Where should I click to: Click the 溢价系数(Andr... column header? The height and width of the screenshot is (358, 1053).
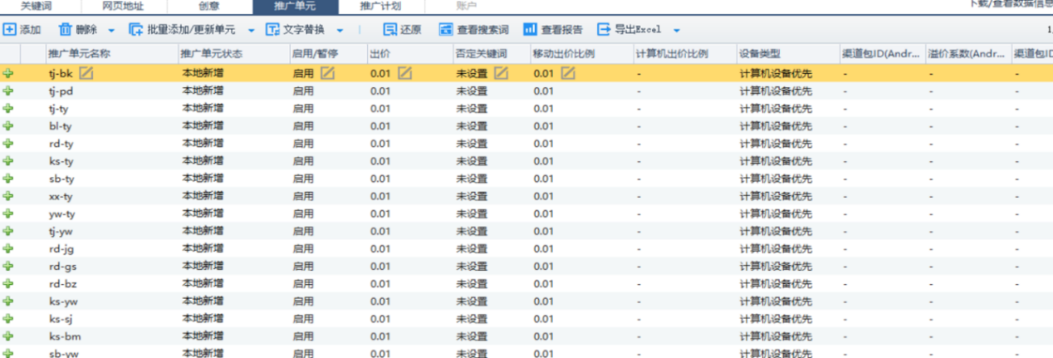pyautogui.click(x=967, y=54)
